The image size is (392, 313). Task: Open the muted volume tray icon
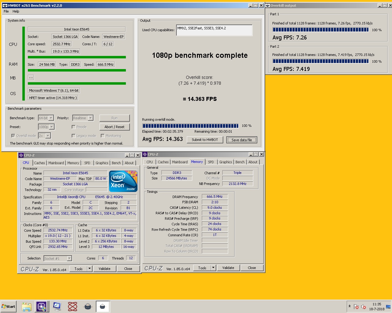(x=364, y=307)
